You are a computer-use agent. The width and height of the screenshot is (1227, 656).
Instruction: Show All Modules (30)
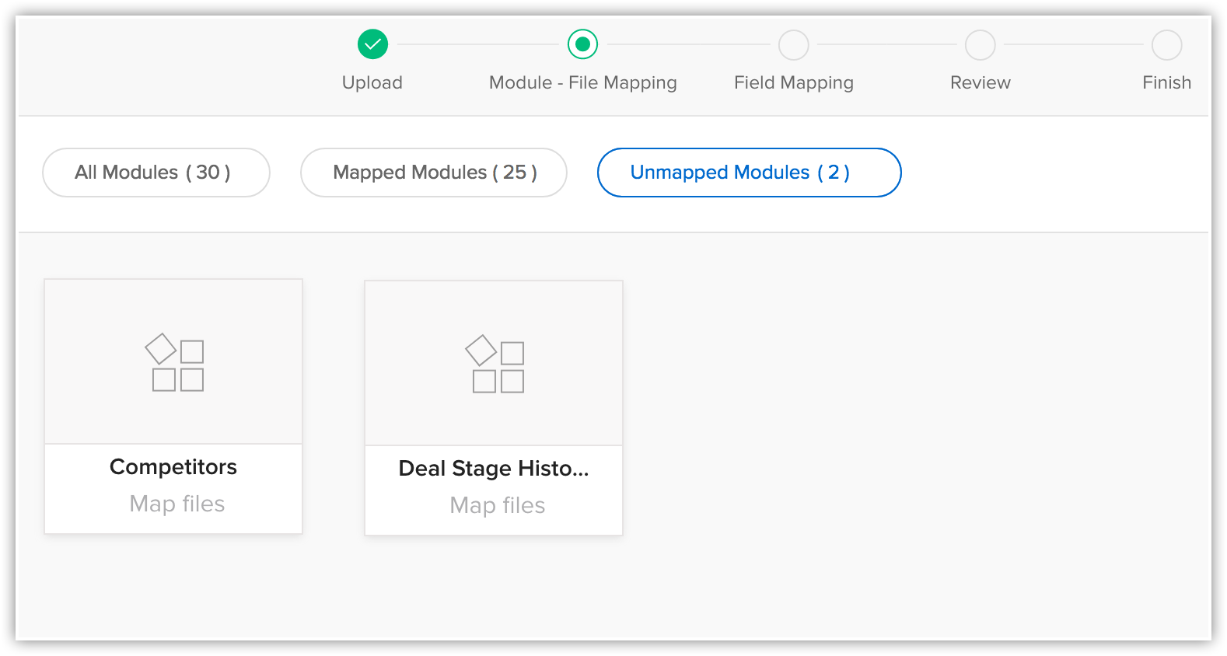[x=156, y=173]
